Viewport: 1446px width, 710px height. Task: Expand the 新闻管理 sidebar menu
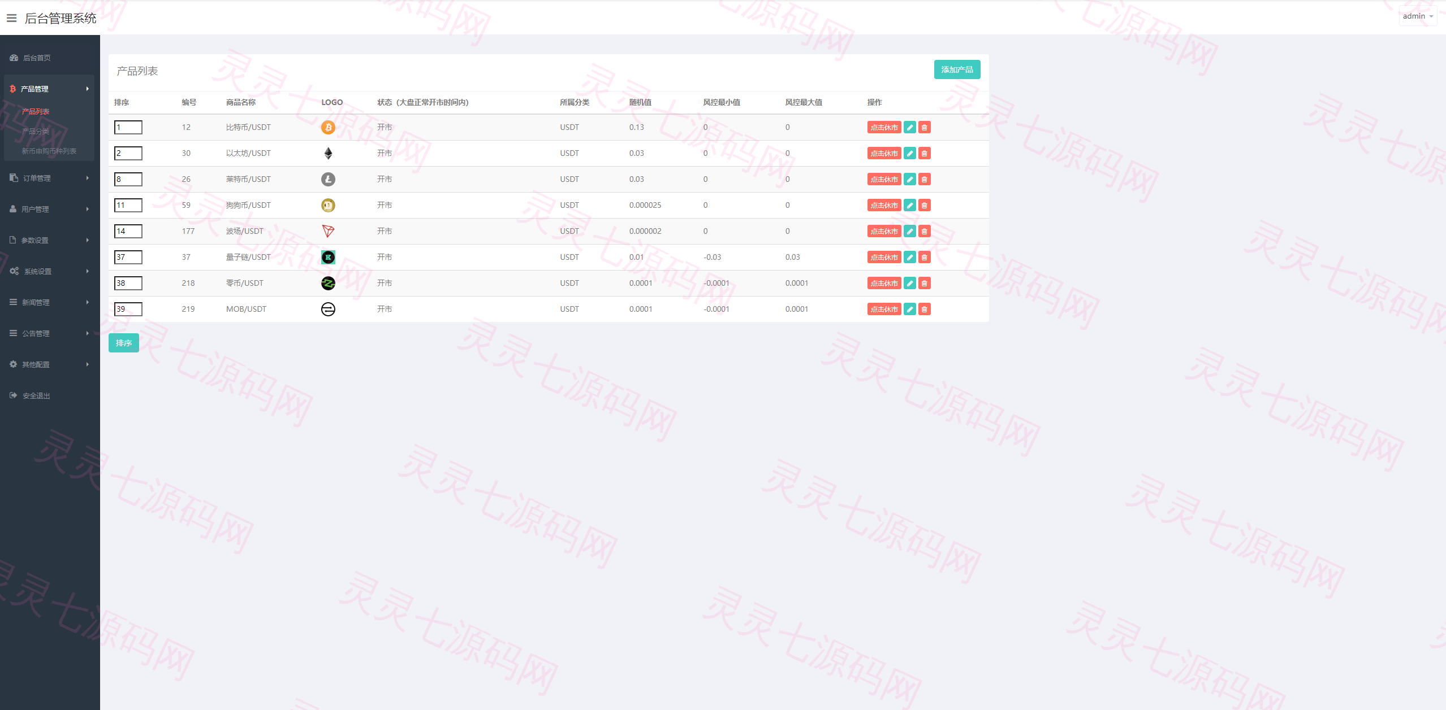[x=50, y=302]
